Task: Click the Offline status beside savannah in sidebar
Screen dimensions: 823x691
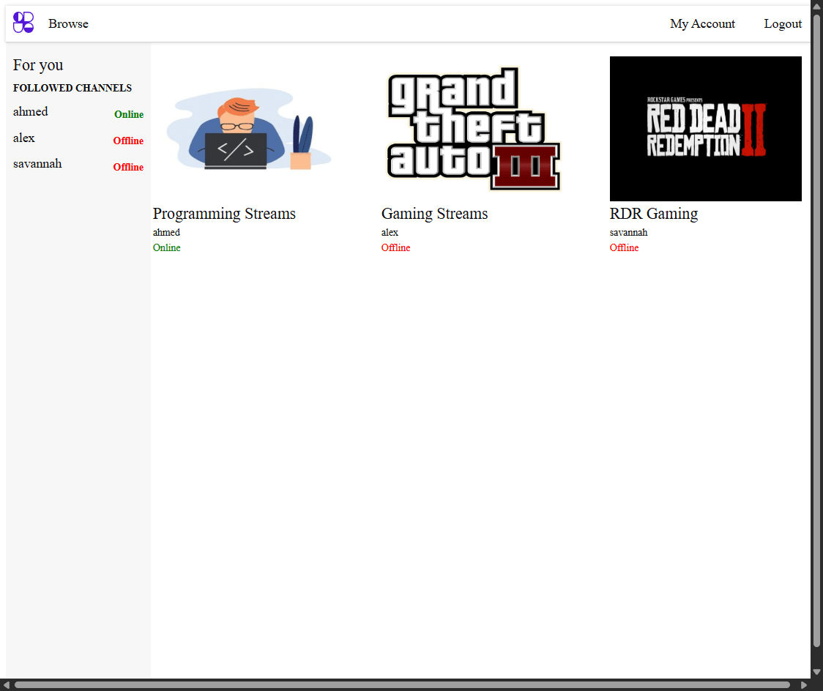Action: click(x=128, y=167)
